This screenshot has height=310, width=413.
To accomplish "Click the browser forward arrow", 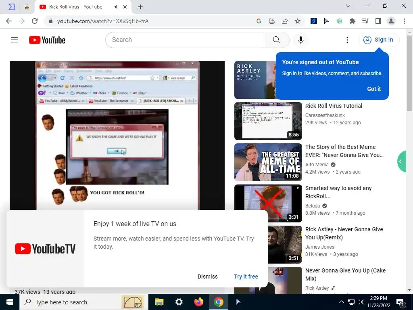I will 22,21.
